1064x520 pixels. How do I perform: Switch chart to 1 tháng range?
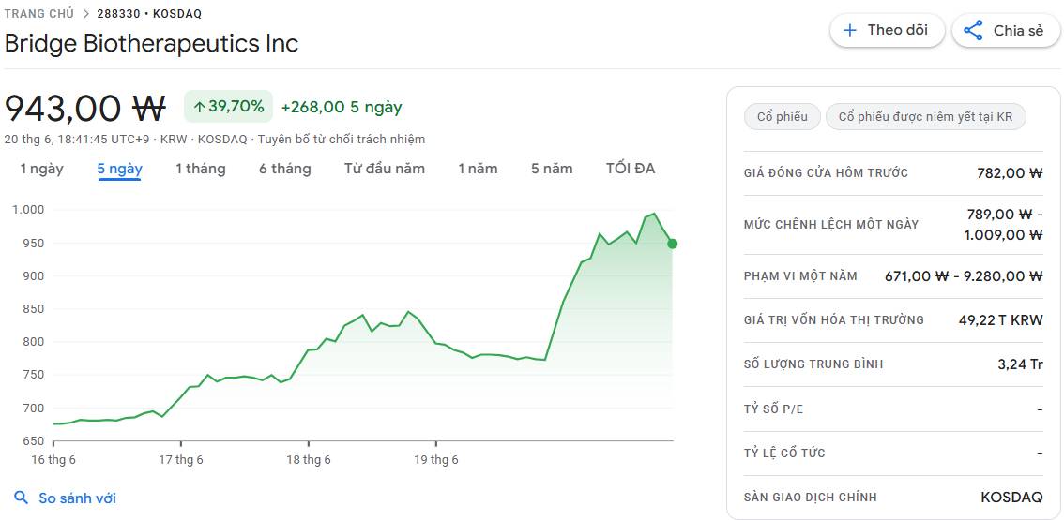pyautogui.click(x=200, y=169)
